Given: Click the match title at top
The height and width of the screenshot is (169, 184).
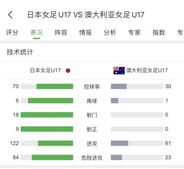Looking at the screenshot, I should coord(86,15).
